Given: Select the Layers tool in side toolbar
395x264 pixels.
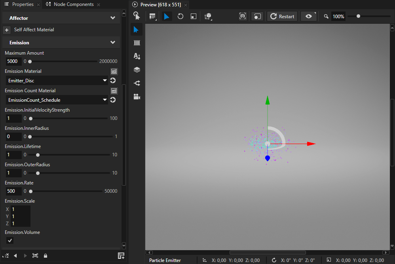Looking at the screenshot, I should pos(137,70).
